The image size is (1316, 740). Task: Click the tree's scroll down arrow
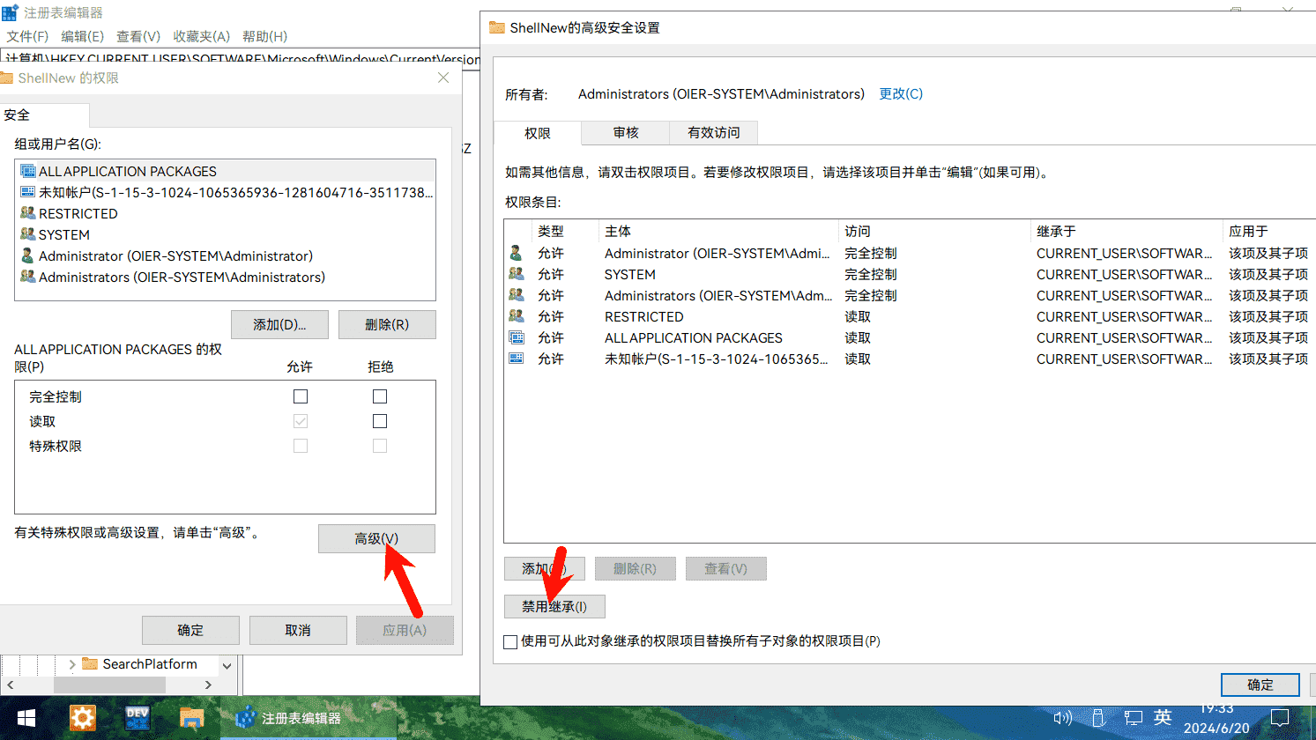tap(227, 666)
